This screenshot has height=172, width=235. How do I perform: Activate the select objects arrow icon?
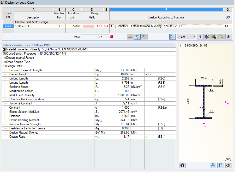(221, 37)
